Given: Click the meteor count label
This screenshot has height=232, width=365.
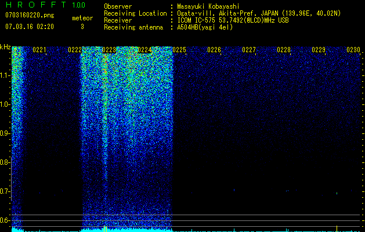Looking at the screenshot, I should pos(82,18).
